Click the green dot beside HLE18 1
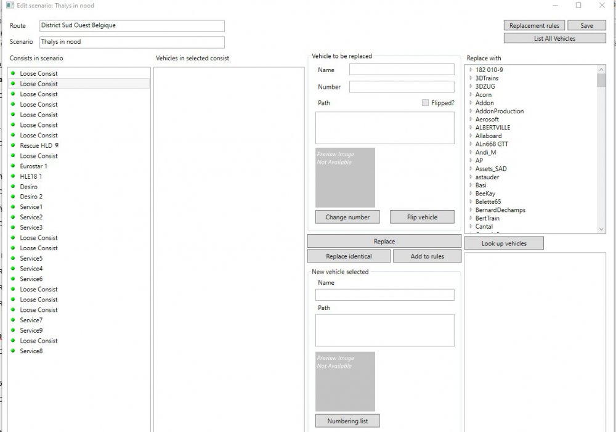 click(x=14, y=176)
